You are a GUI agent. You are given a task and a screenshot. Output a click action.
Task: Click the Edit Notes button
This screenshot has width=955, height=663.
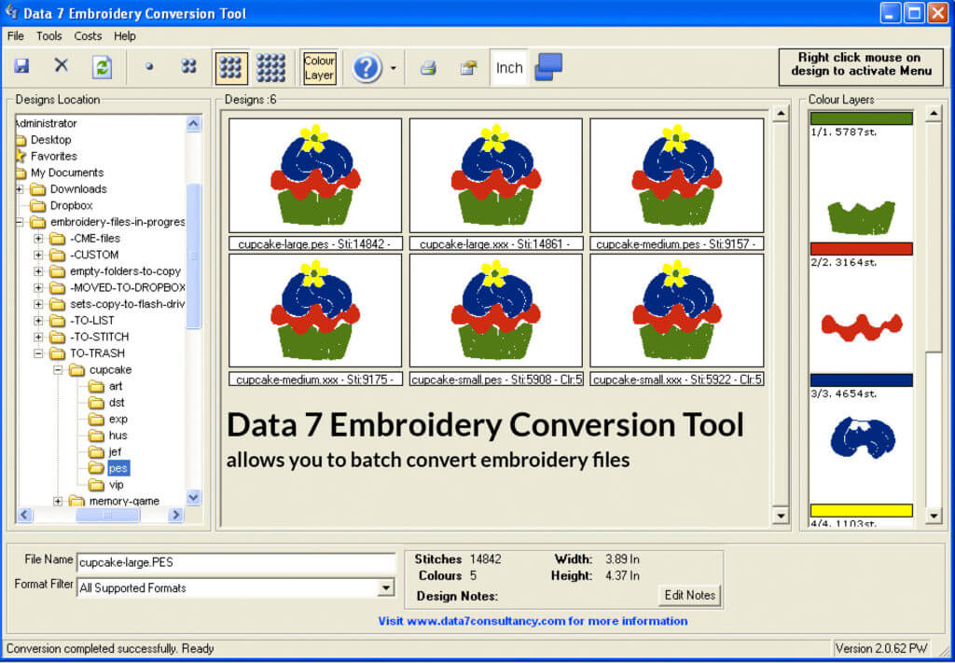pos(689,595)
